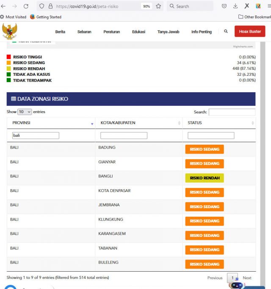Click the red Risiko Tinggi legend swatch
This screenshot has width=271, height=289.
click(9, 57)
